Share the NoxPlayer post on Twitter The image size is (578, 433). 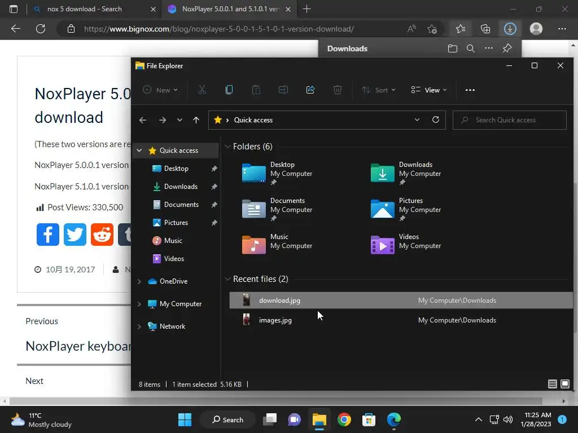pos(75,234)
